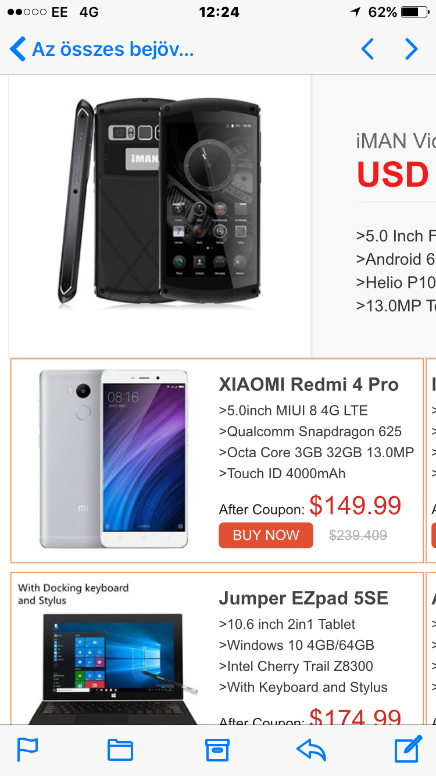This screenshot has height=776, width=436.
Task: Return to Az összes bejöv... inbox
Action: click(x=102, y=49)
